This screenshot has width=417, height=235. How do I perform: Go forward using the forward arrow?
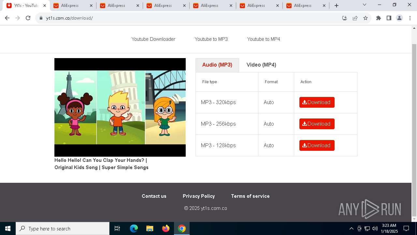point(18,18)
